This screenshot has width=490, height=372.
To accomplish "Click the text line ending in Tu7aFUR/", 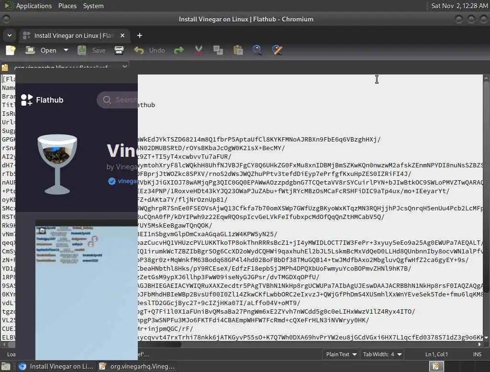I will (184, 156).
